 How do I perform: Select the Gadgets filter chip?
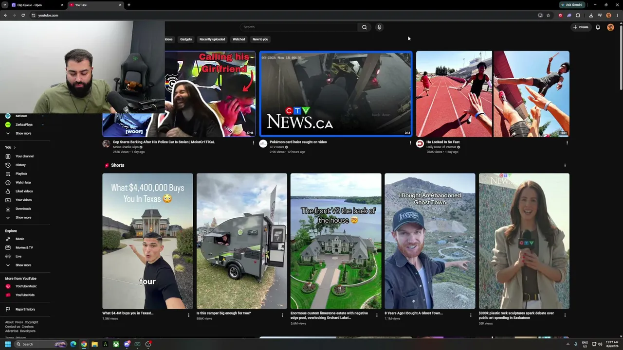[186, 39]
